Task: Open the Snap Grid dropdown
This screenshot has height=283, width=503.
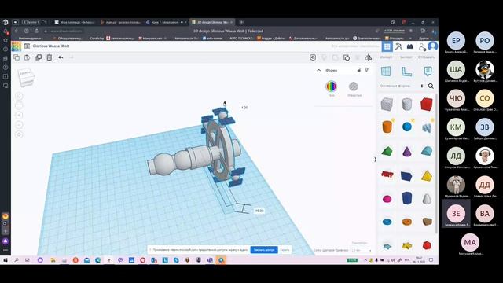Action: point(362,250)
